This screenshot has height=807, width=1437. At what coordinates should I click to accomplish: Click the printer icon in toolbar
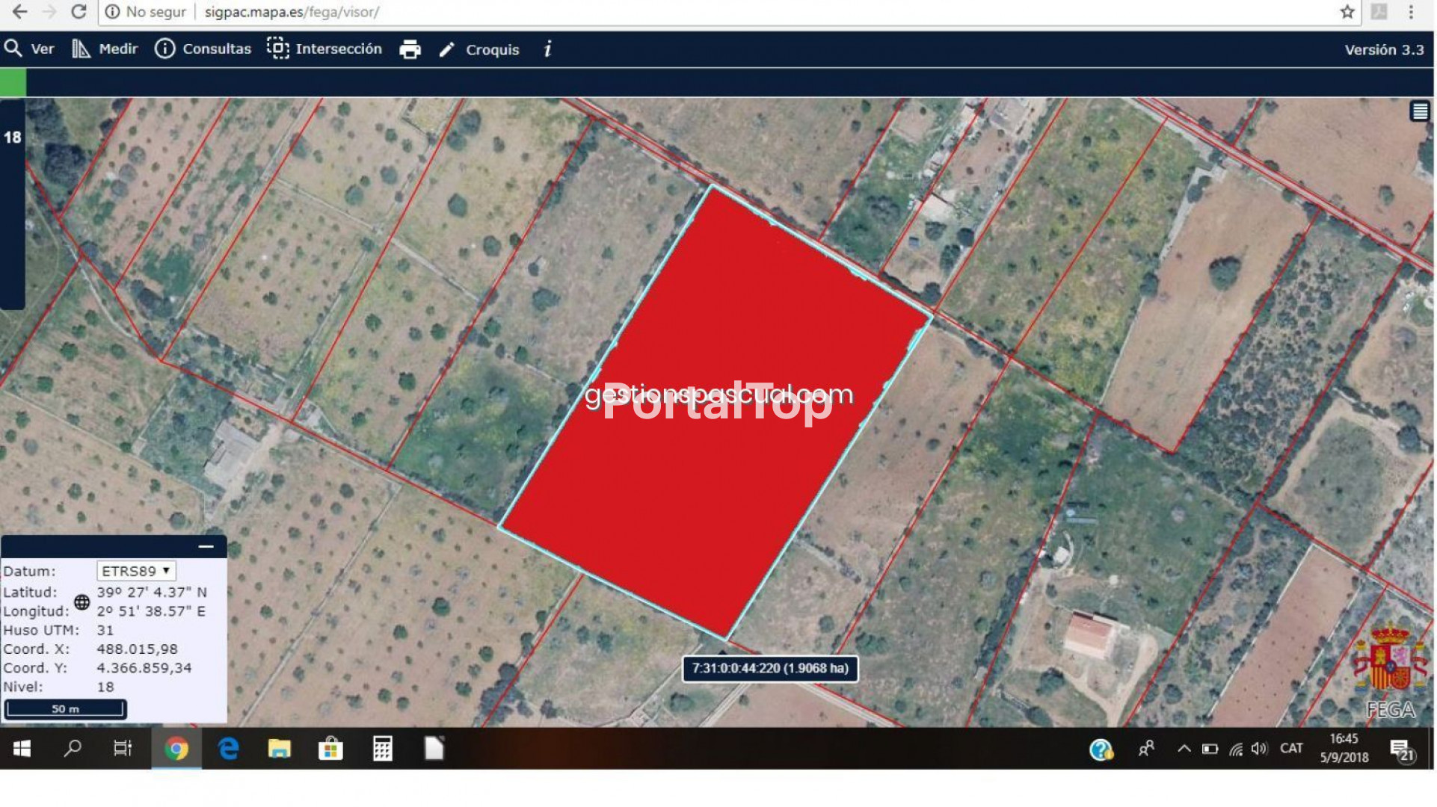point(410,49)
